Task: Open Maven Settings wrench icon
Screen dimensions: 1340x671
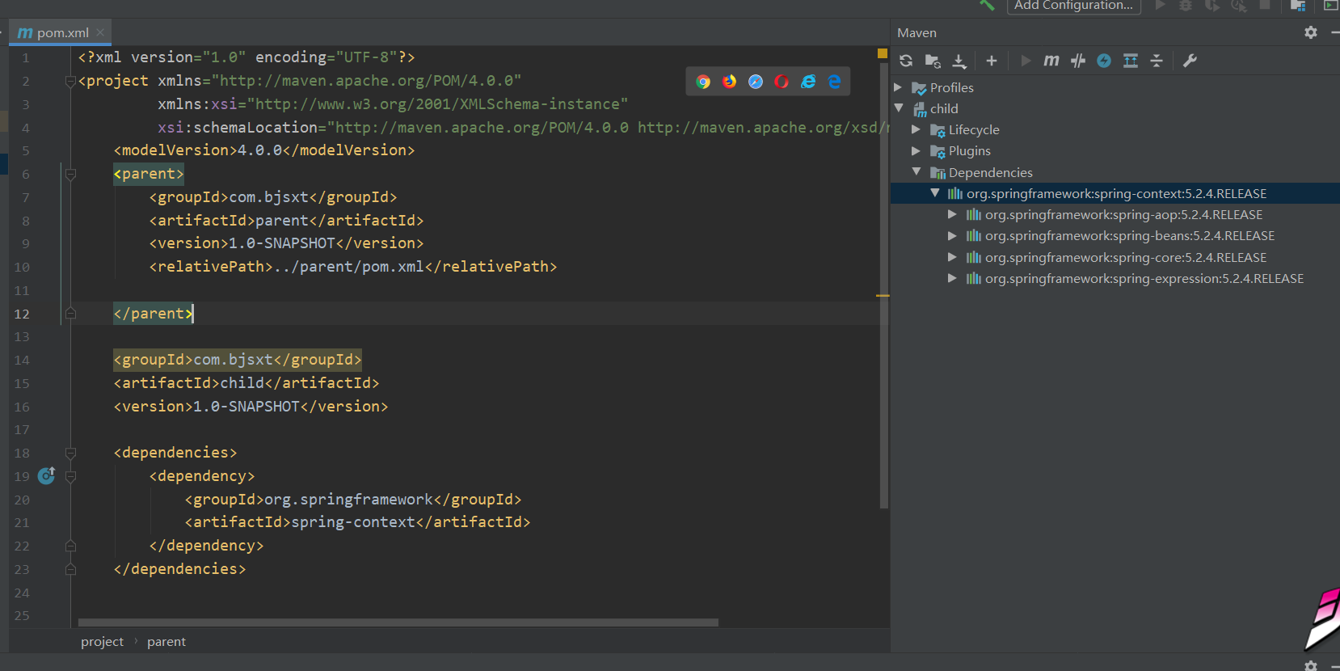Action: pos(1190,61)
